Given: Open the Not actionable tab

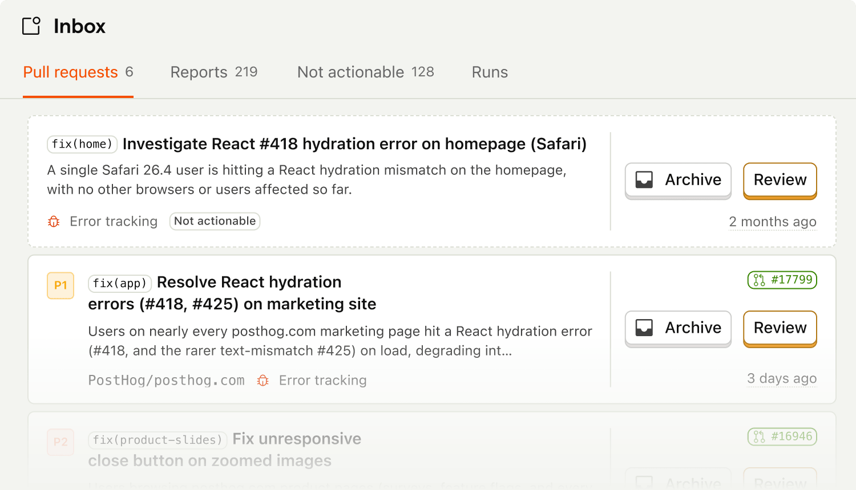Looking at the screenshot, I should [366, 72].
